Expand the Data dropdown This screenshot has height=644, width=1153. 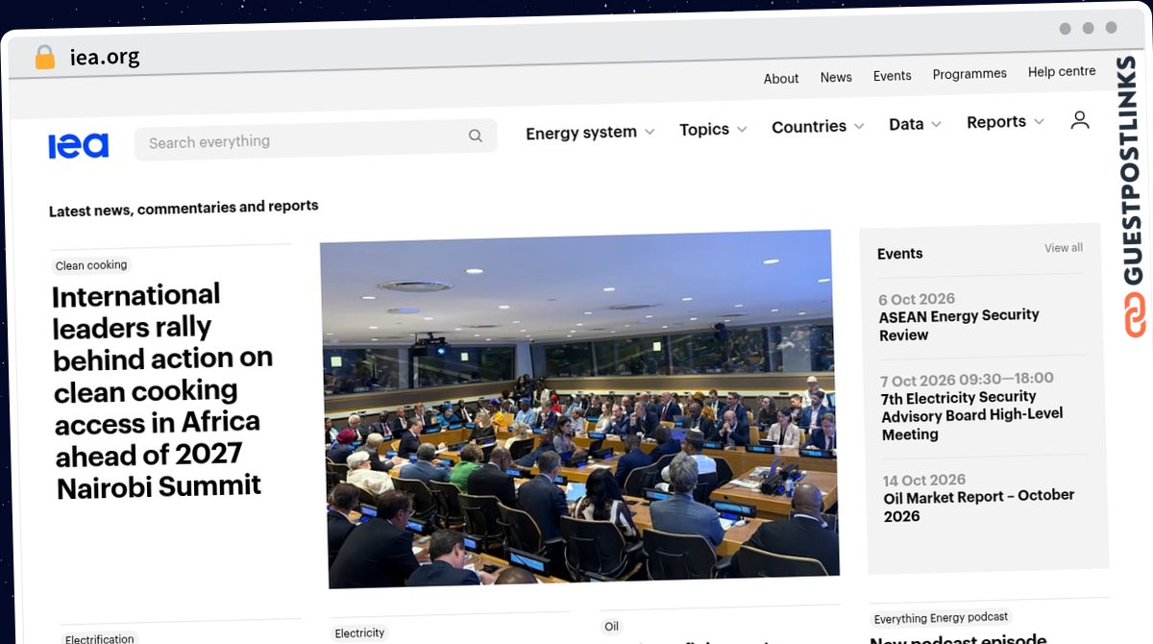[915, 124]
